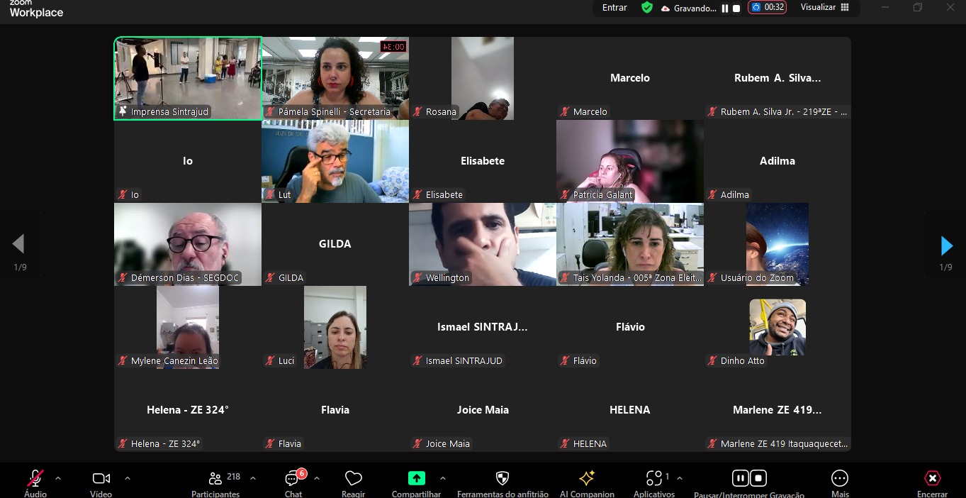Open the Aplicativos apps icon

tap(654, 479)
